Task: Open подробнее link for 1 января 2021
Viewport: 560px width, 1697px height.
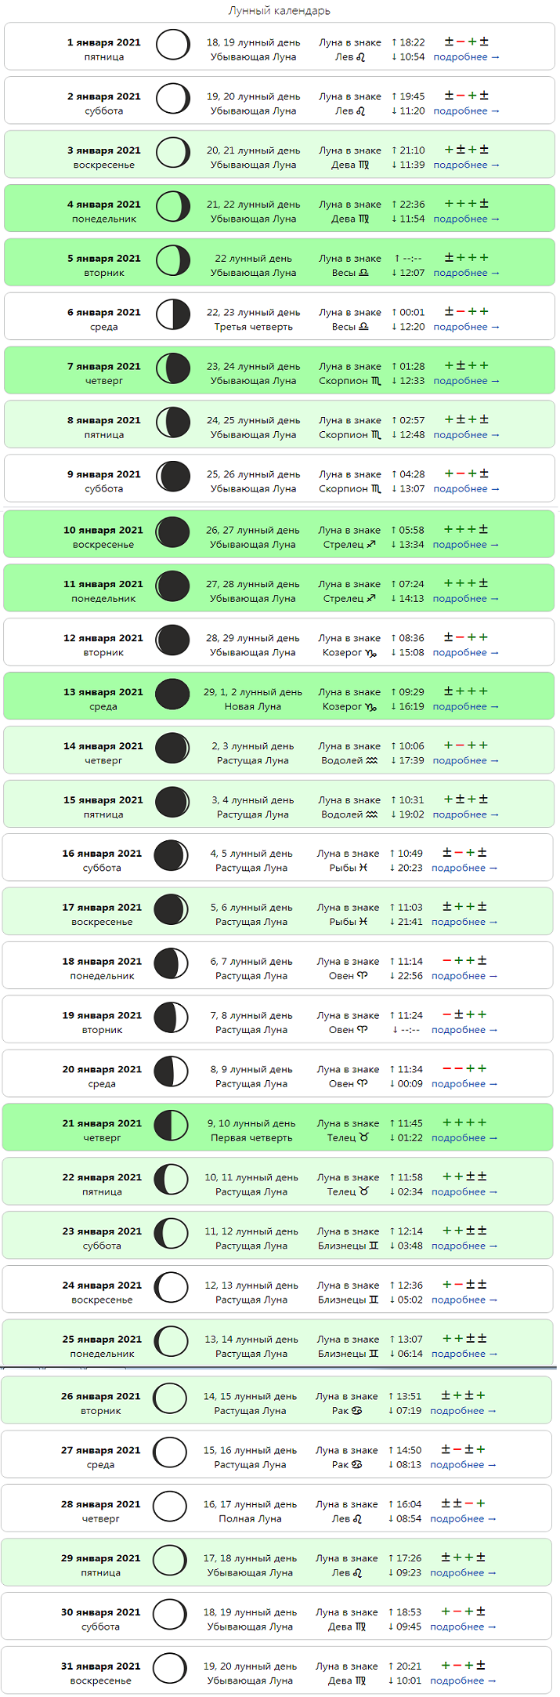Action: (x=467, y=57)
